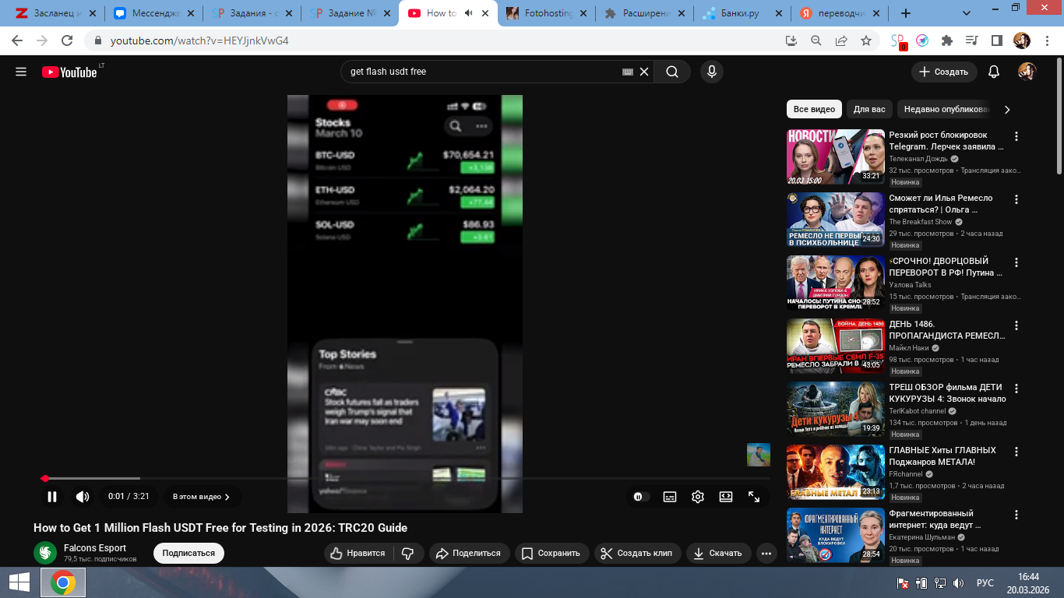Share this page from address bar
Screen dimensions: 1064x598
click(841, 40)
